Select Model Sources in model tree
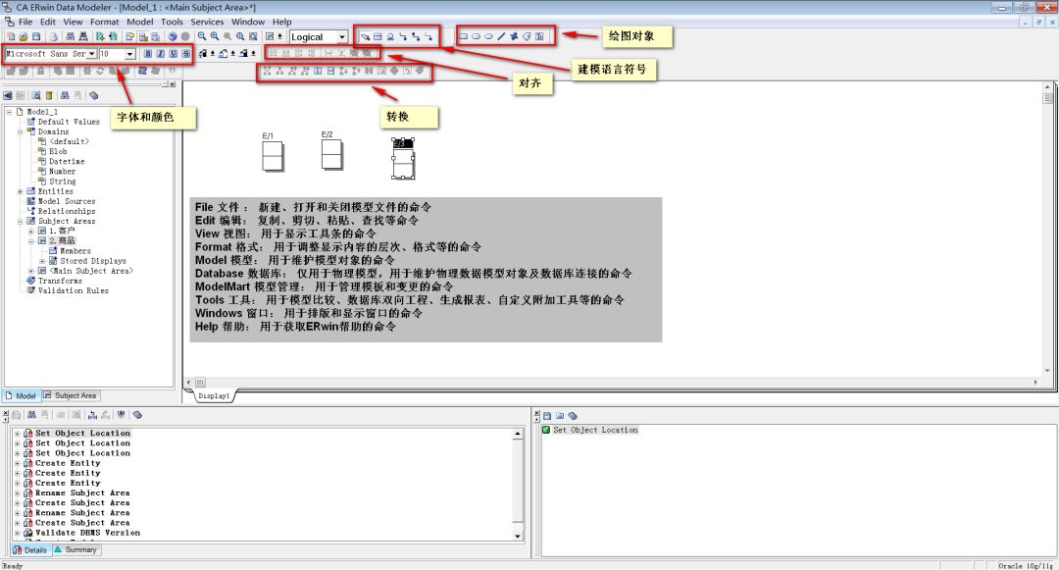The width and height of the screenshot is (1059, 570). click(67, 201)
